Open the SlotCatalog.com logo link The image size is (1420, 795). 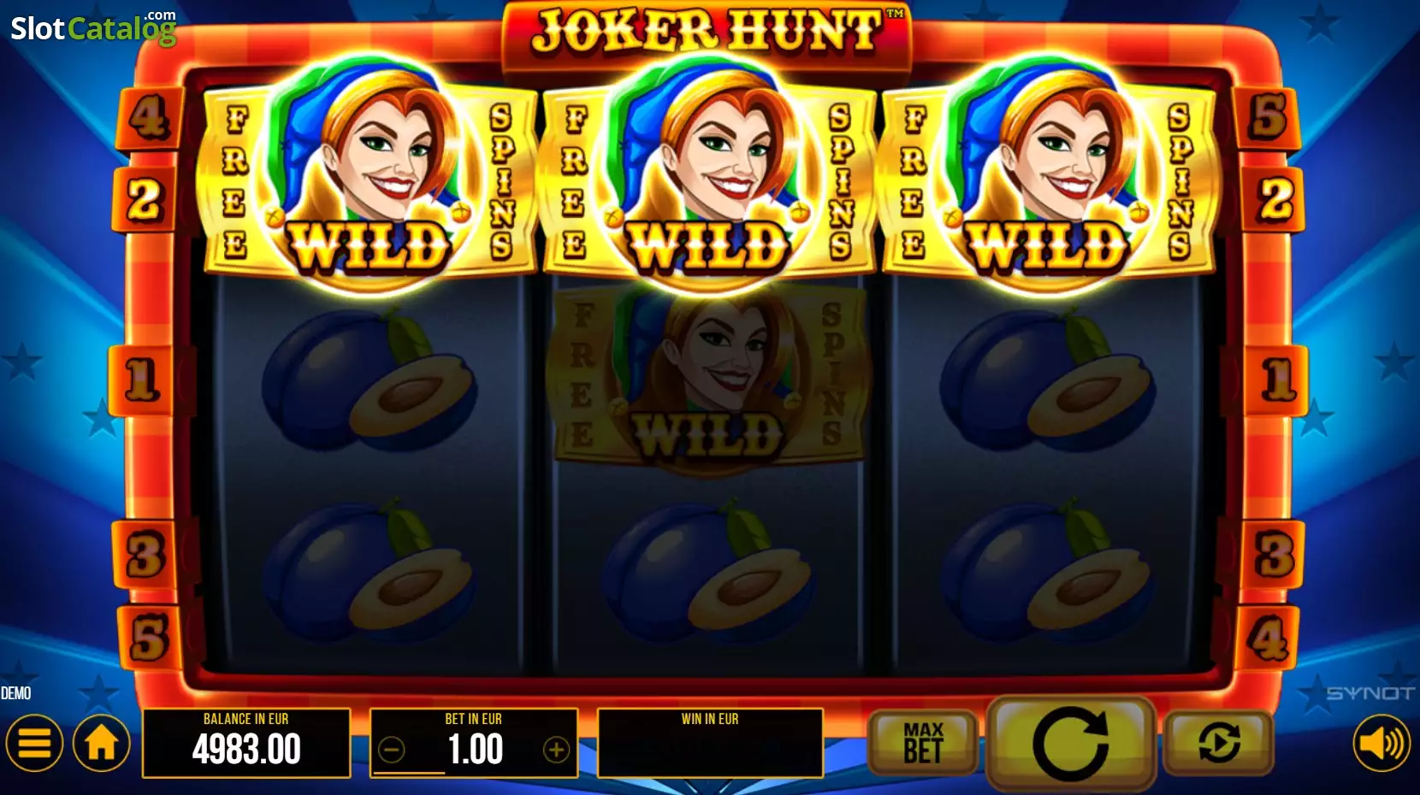tap(93, 27)
